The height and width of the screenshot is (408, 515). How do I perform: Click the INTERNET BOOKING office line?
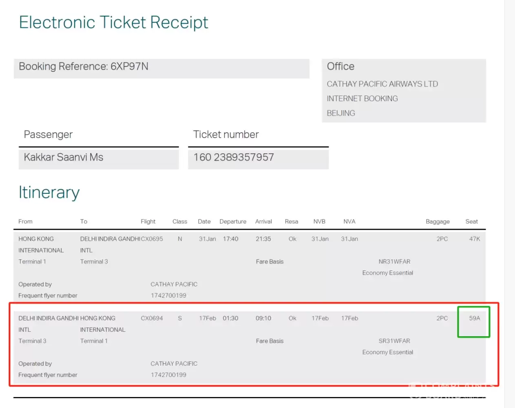point(362,99)
